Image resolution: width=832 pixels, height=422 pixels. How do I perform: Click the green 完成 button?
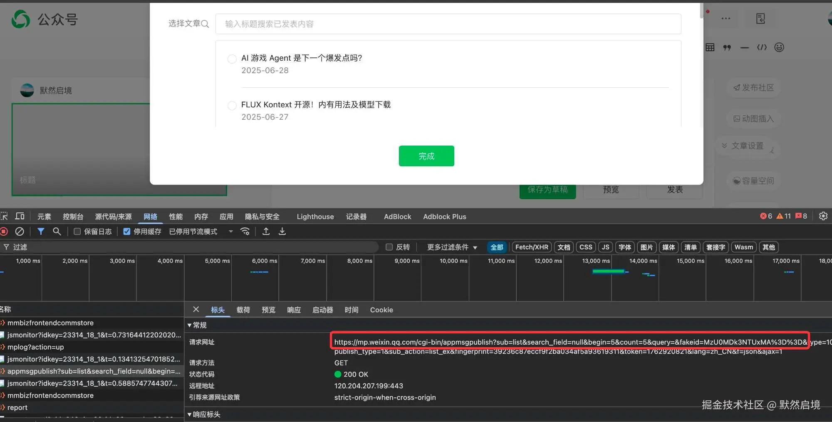[426, 156]
